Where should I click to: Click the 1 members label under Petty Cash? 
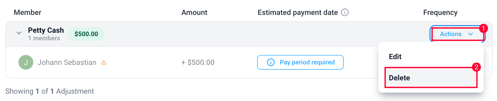44,38
